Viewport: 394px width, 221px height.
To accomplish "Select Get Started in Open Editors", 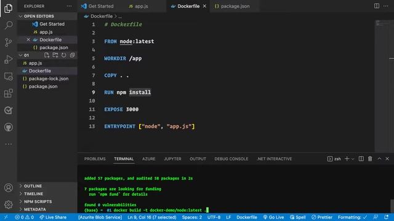I will [x=47, y=24].
